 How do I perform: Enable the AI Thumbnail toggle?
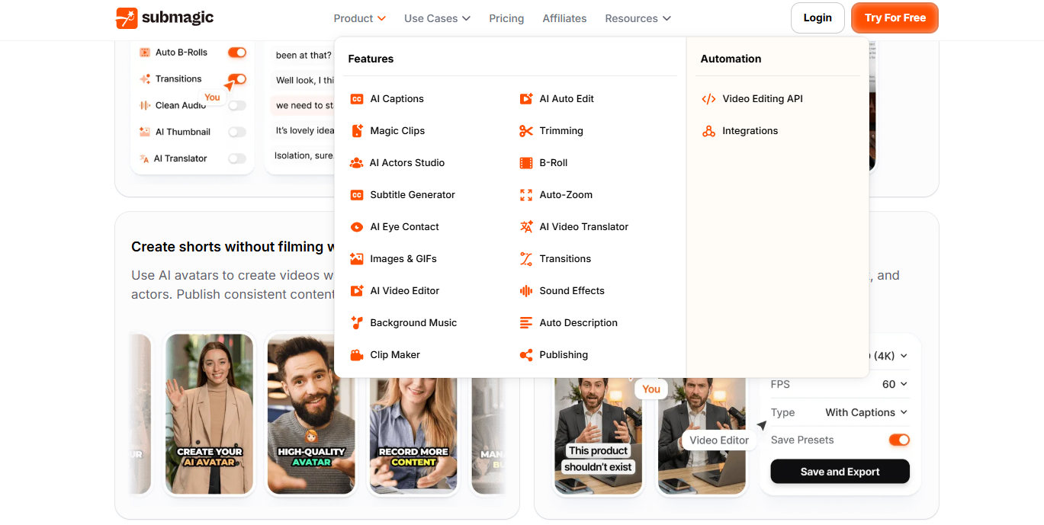coord(237,132)
